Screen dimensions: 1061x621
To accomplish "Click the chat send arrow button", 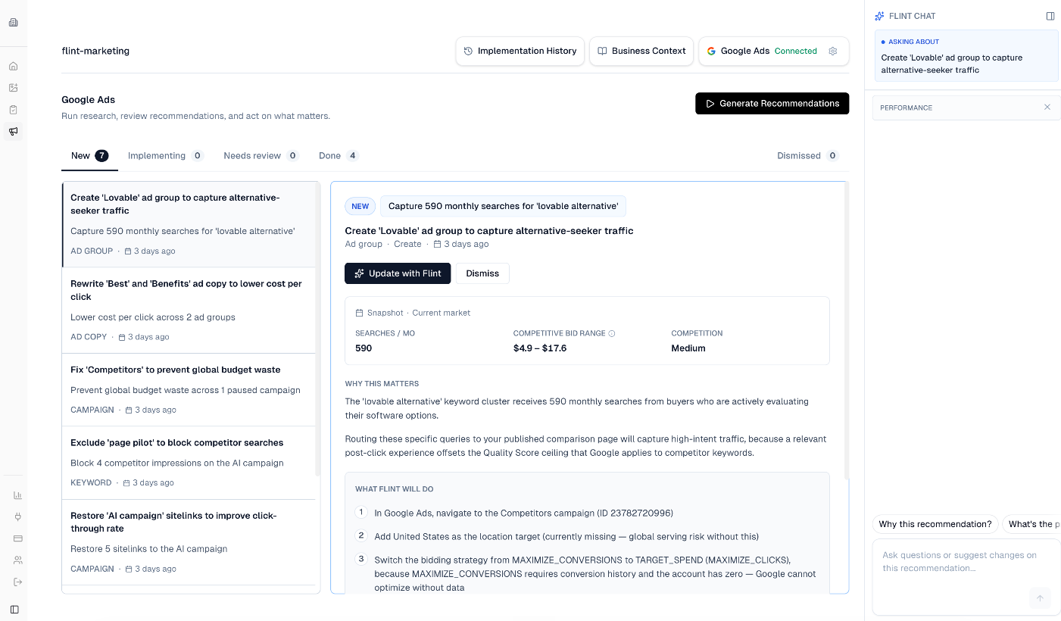I will [x=1040, y=598].
